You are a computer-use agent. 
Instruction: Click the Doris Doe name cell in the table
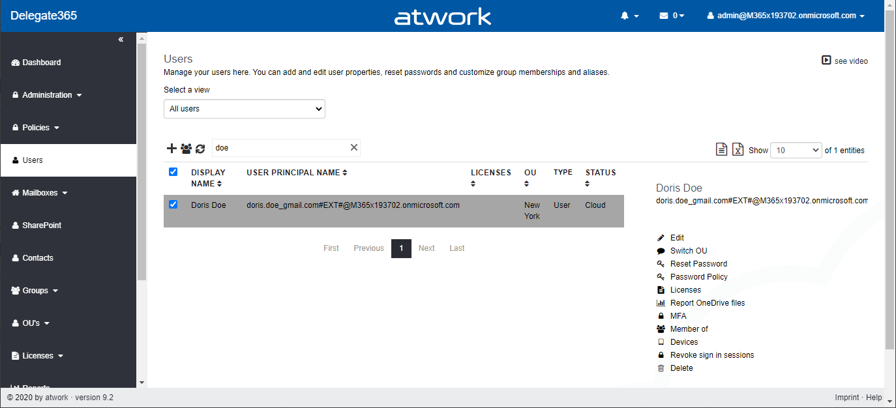click(209, 205)
